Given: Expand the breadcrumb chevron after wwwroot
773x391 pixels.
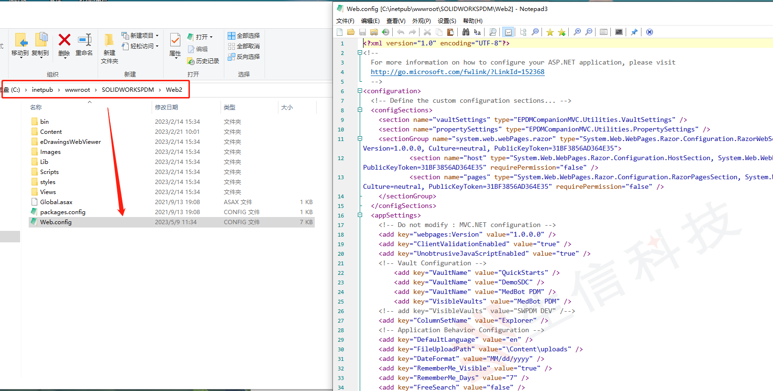Looking at the screenshot, I should pos(96,90).
